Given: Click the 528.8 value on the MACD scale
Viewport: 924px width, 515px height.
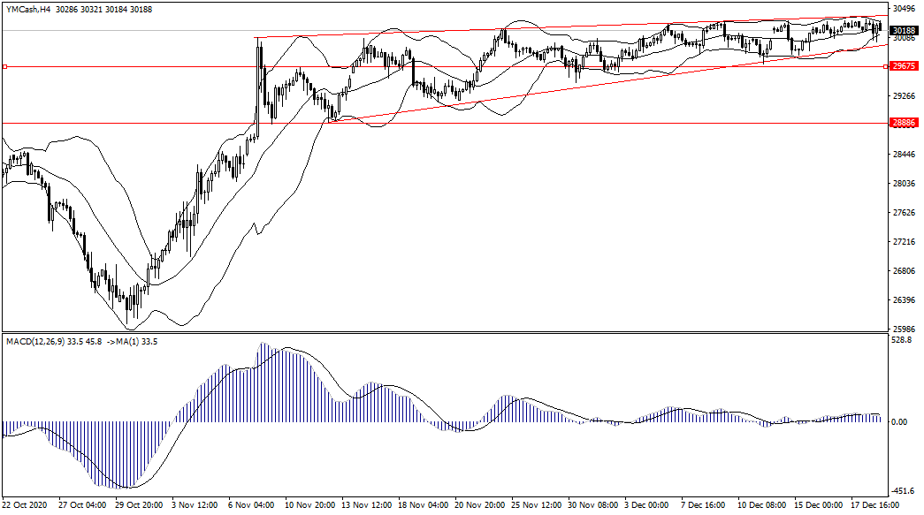Looking at the screenshot, I should click(x=901, y=338).
